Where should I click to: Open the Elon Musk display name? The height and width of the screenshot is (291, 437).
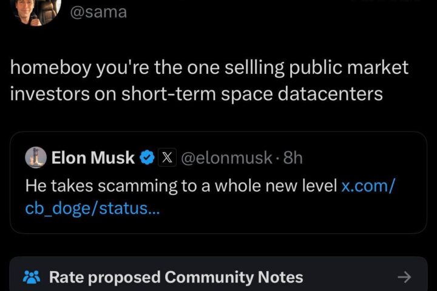click(x=93, y=158)
